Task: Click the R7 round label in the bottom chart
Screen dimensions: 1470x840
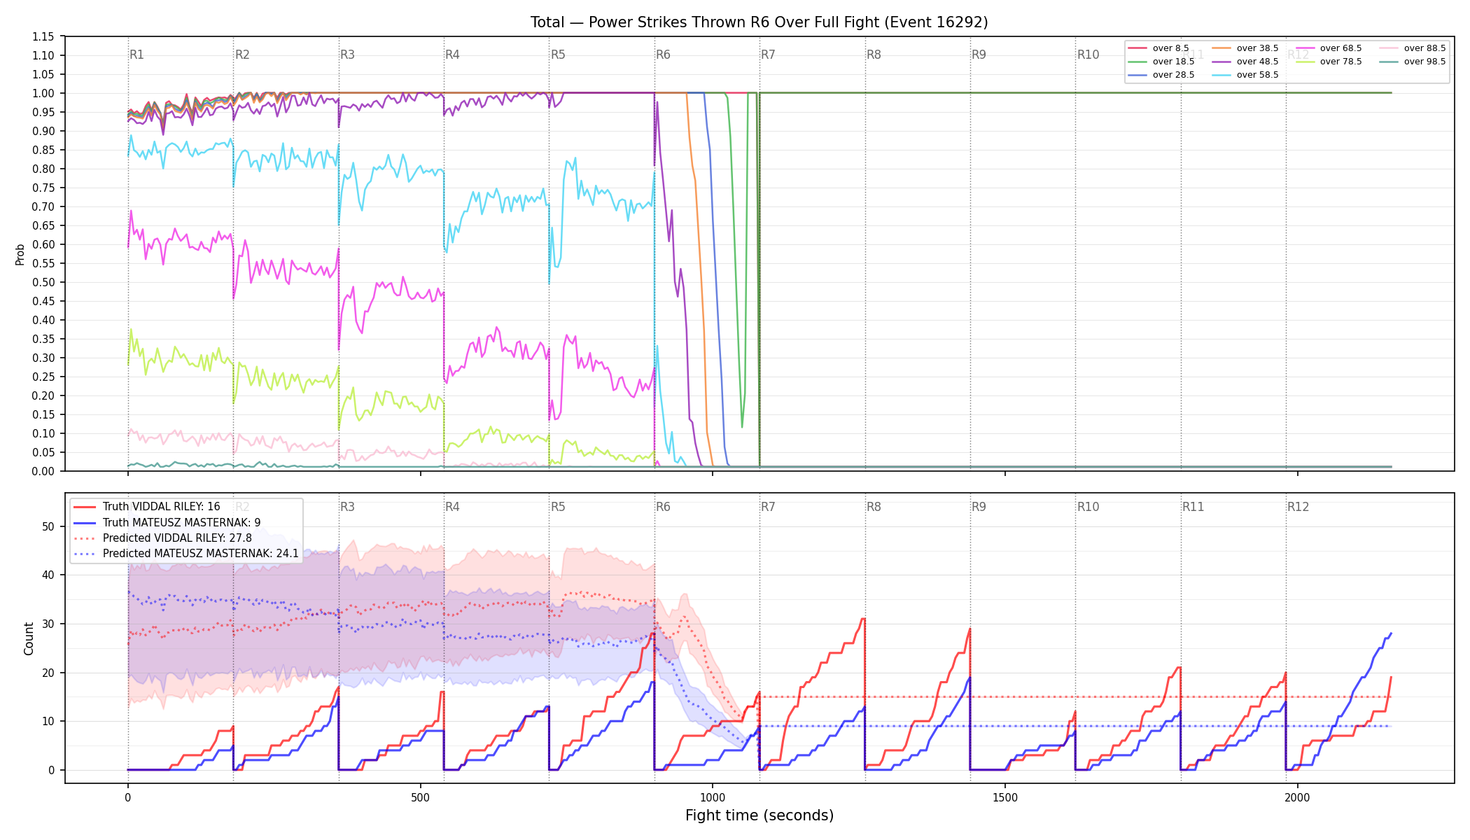Action: point(768,507)
